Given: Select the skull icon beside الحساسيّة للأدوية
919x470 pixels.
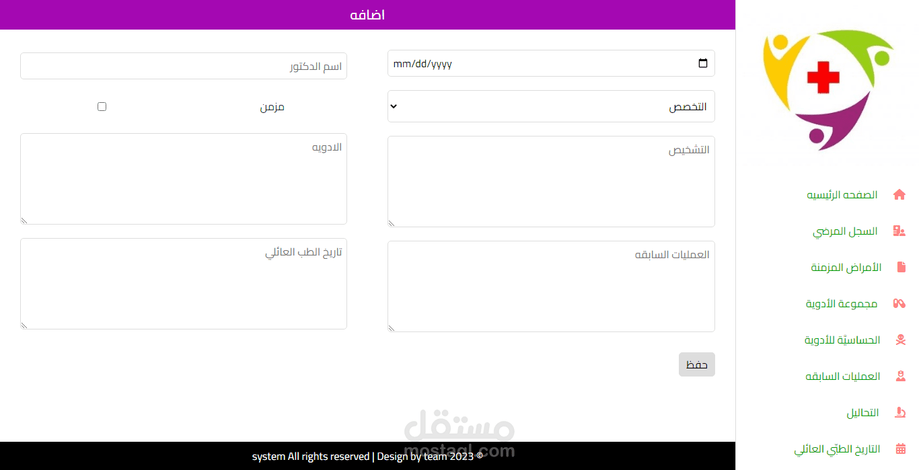Looking at the screenshot, I should (x=900, y=340).
